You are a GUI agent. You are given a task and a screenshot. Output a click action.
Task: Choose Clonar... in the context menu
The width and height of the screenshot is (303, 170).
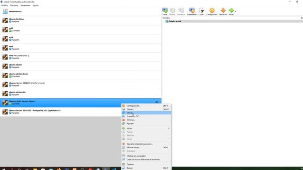point(146,109)
